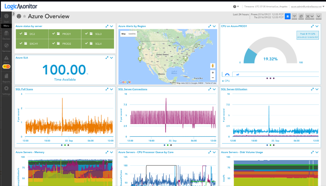Go to Devices in the left sidebar
Image resolution: width=326 pixels, height=186 pixels.
(x=6, y=35)
